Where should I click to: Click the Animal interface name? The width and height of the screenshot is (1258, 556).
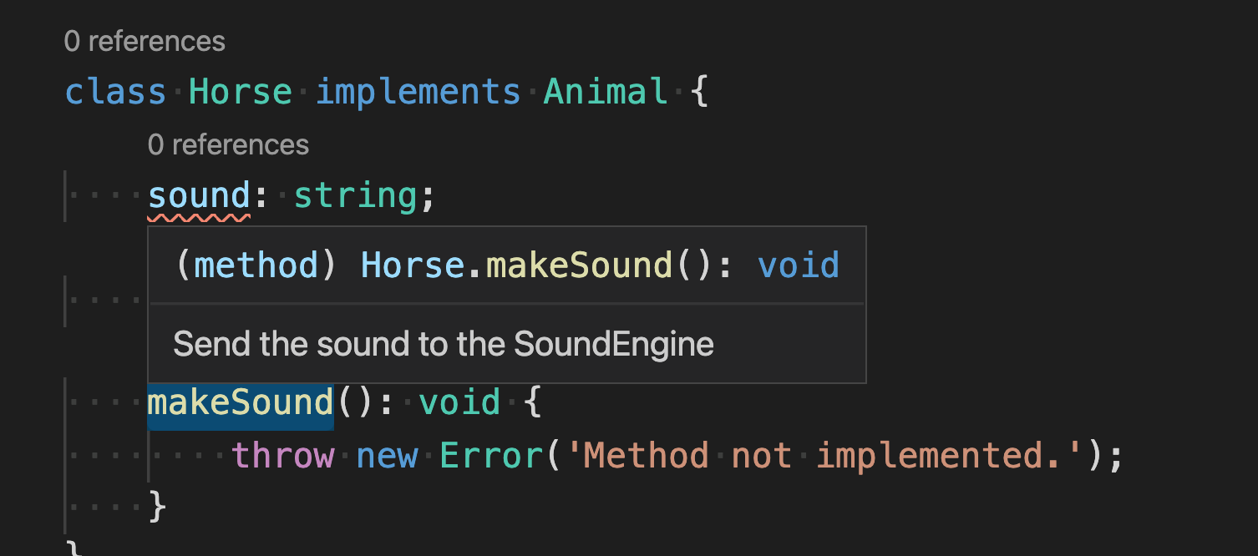604,92
